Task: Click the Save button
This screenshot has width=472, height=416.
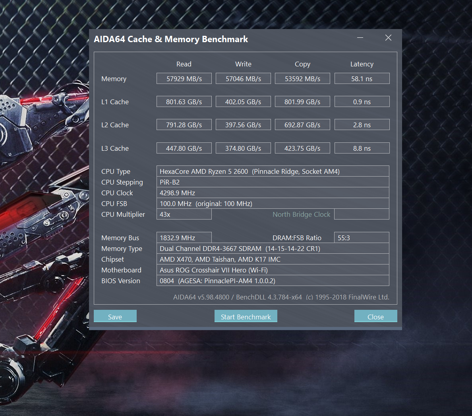Action: [115, 316]
